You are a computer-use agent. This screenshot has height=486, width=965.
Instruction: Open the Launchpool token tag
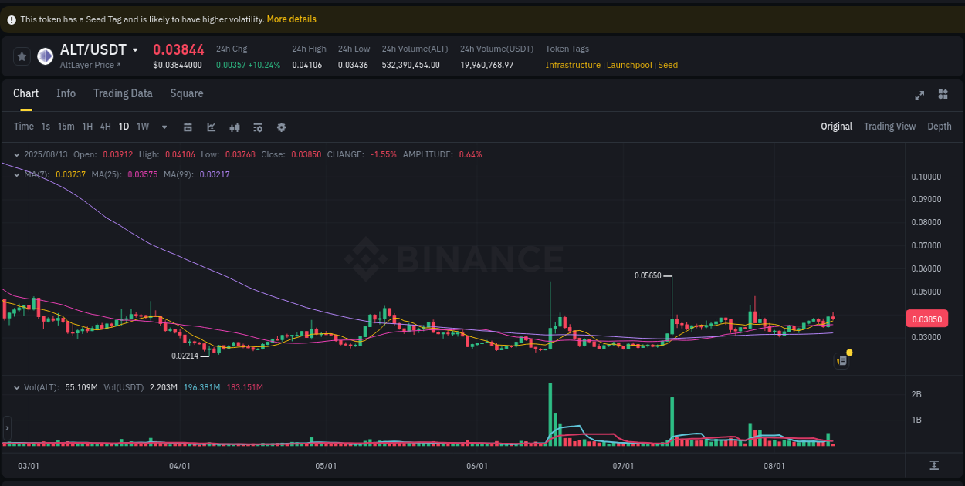tap(629, 65)
